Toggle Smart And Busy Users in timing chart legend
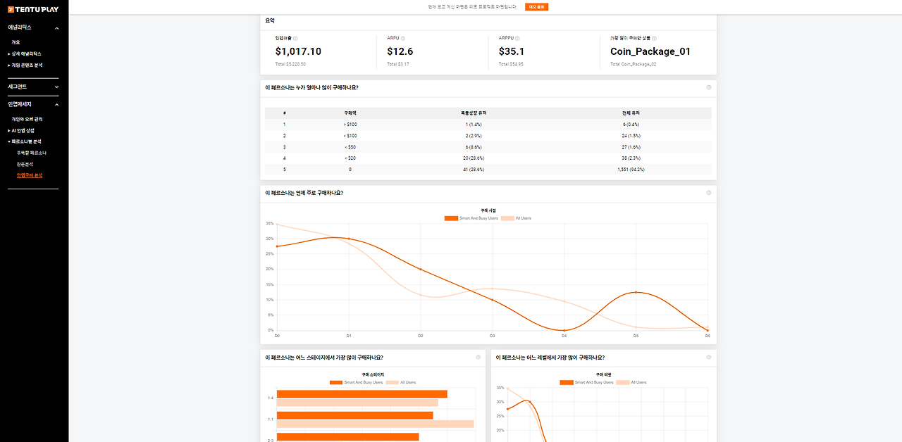 [471, 218]
